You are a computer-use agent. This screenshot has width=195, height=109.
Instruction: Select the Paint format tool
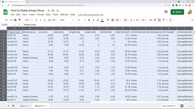pyautogui.click(x=19, y=20)
